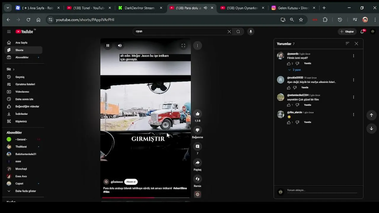379x213 pixels.
Task: Open options for @yasardis's comment
Action: [353, 56]
